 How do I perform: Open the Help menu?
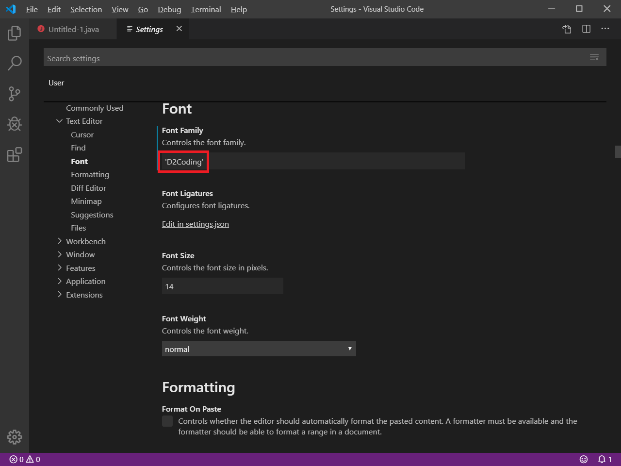point(239,9)
